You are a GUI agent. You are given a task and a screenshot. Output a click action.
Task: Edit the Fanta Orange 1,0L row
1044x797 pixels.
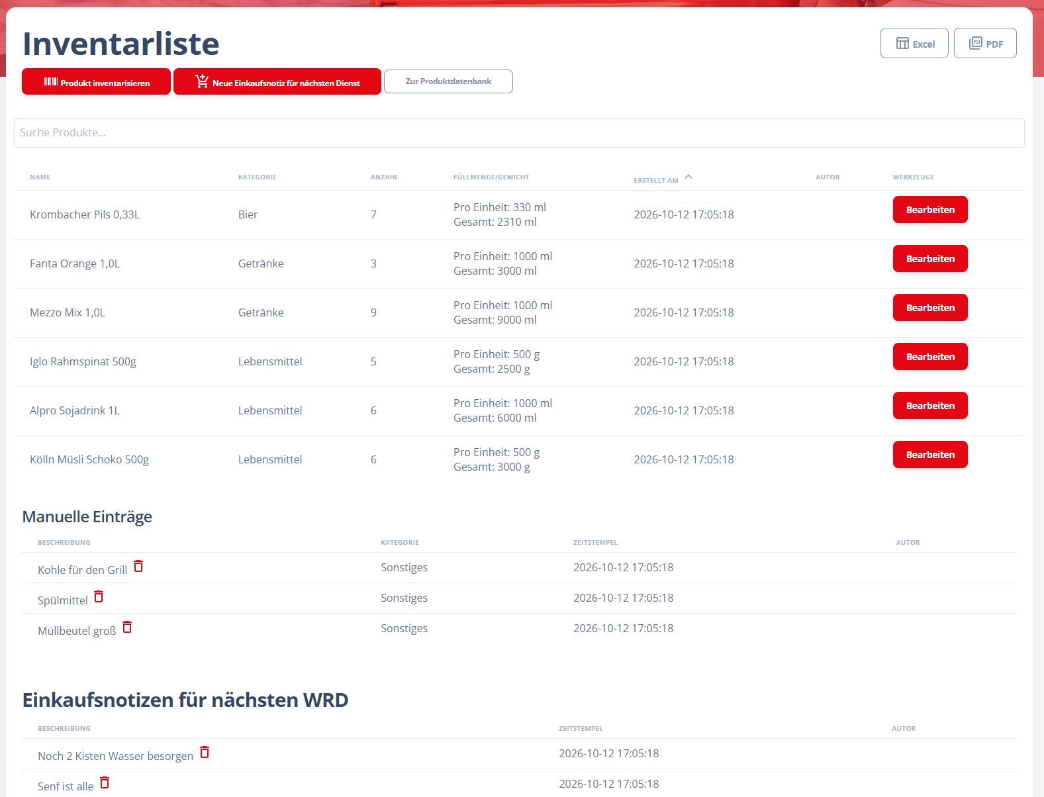(x=930, y=259)
